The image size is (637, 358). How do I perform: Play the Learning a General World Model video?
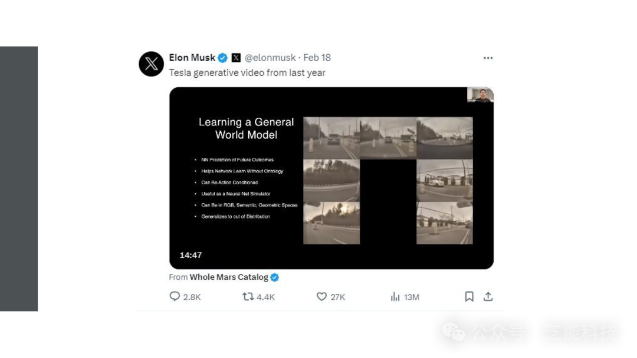(x=331, y=178)
